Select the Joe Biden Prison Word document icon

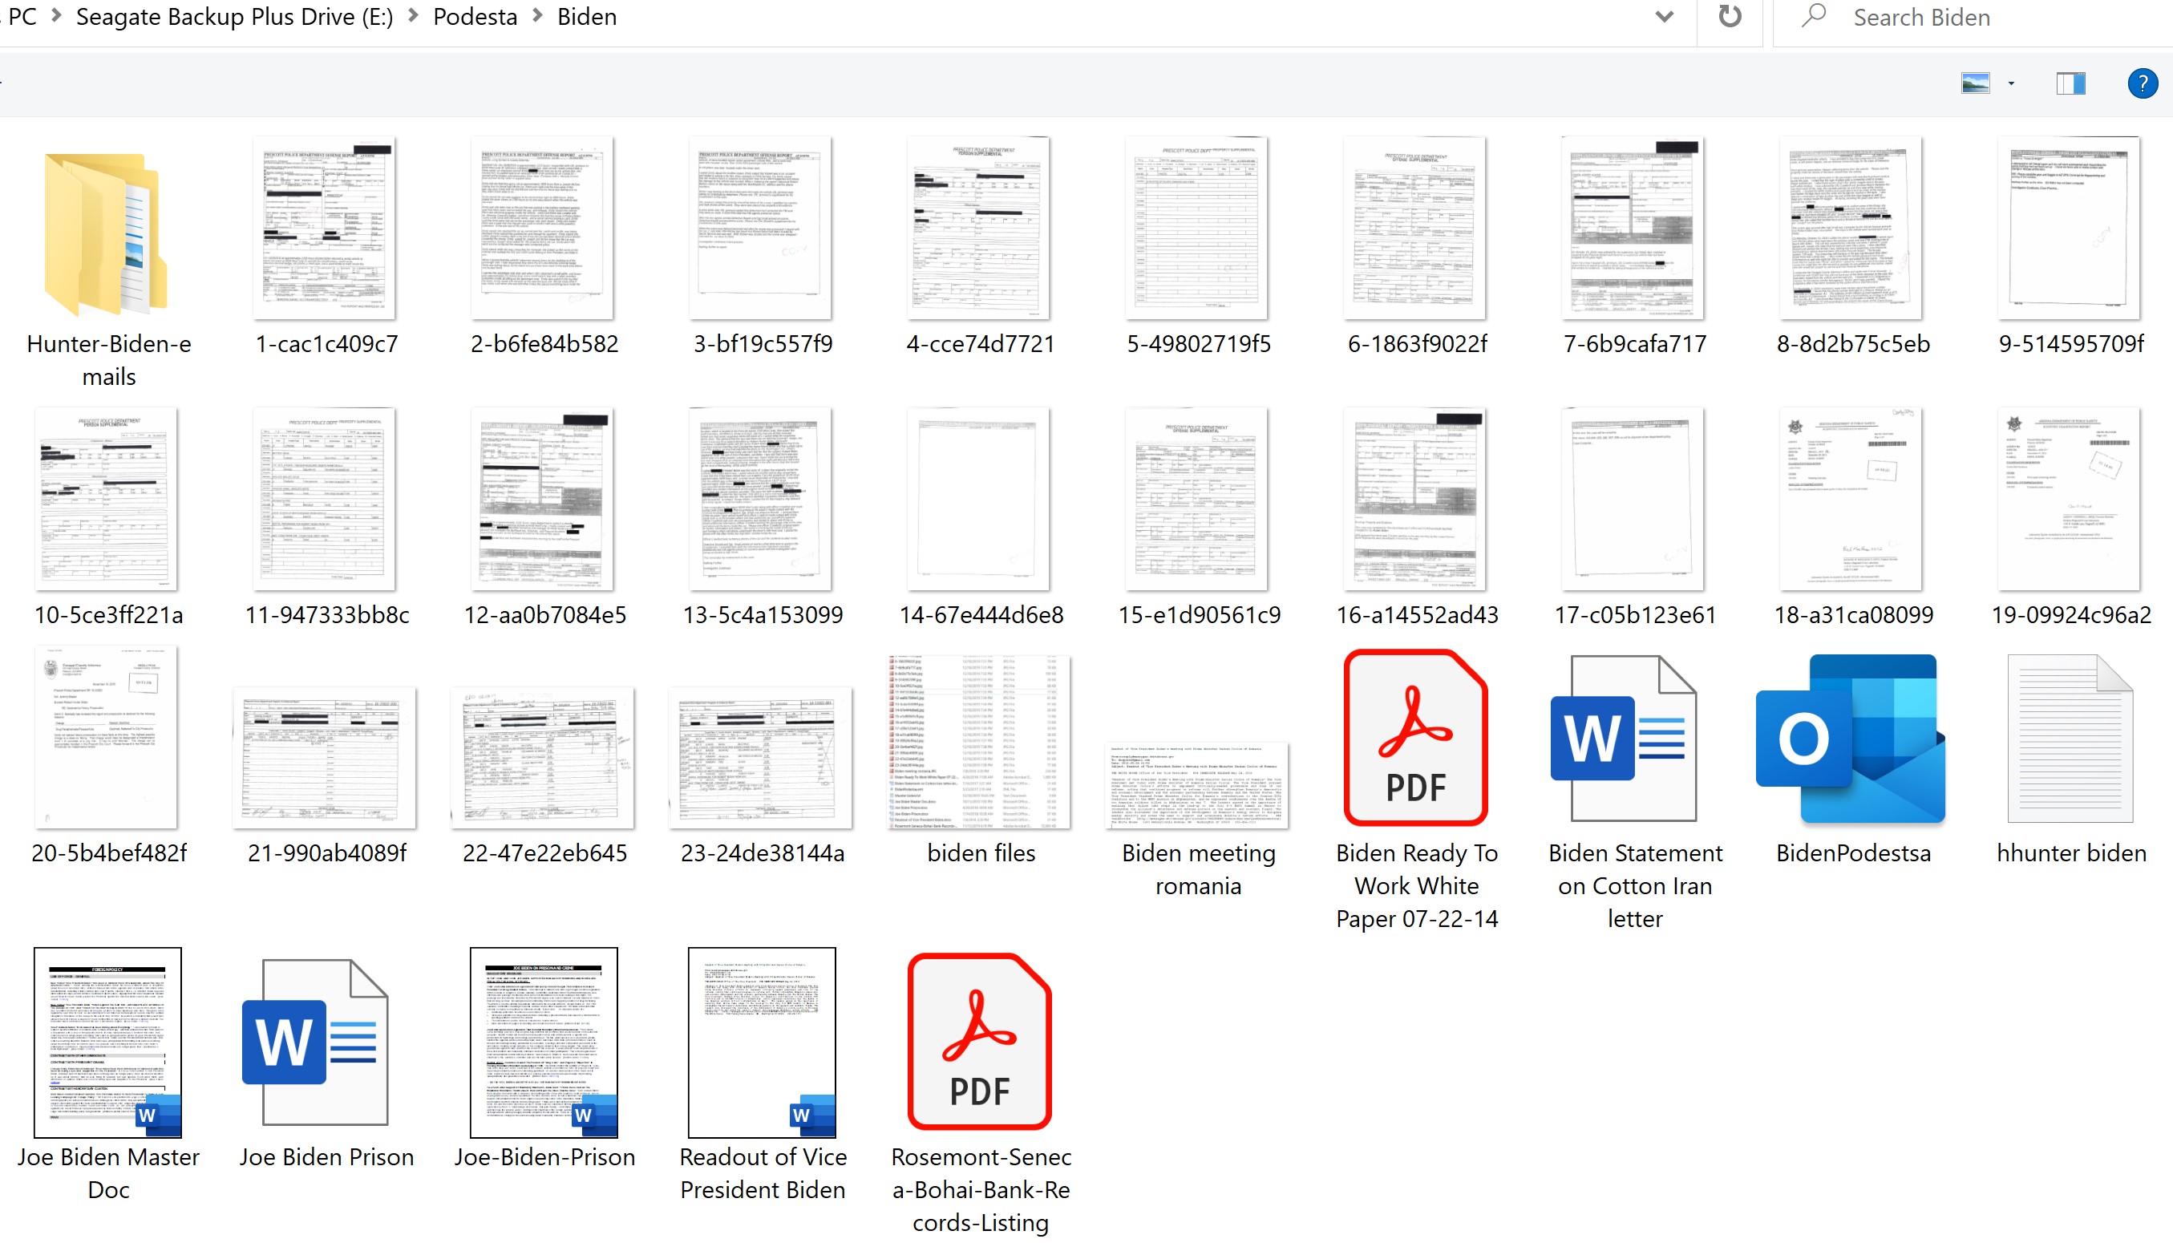pos(316,1042)
